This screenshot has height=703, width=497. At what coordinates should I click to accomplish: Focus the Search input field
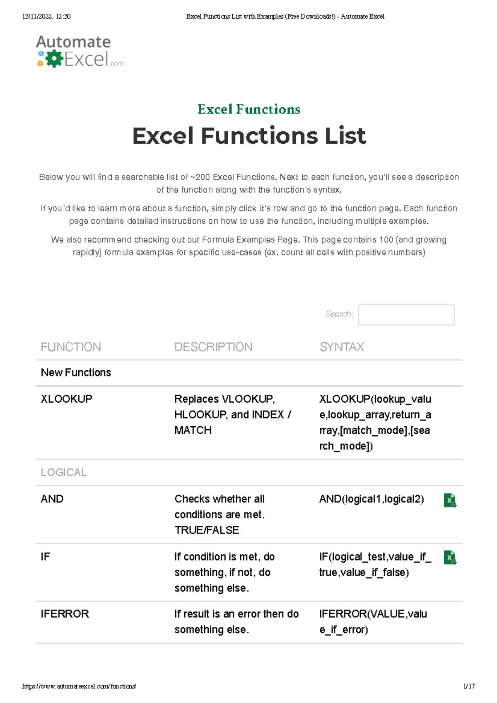tap(406, 315)
